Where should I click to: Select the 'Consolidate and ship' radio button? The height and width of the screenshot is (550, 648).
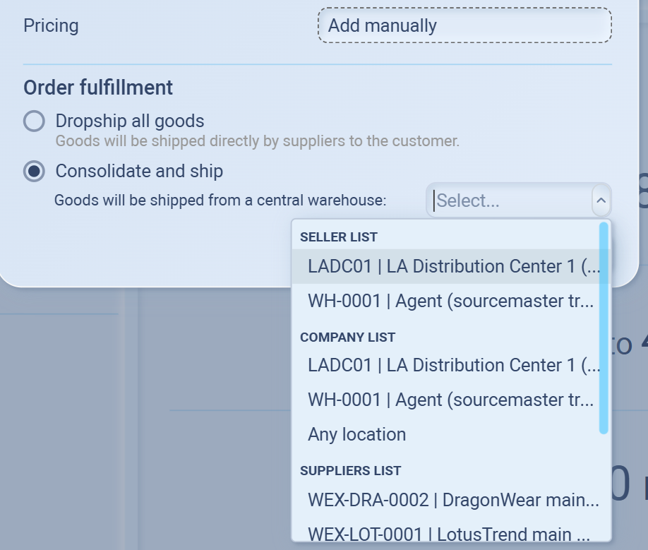[x=34, y=171]
